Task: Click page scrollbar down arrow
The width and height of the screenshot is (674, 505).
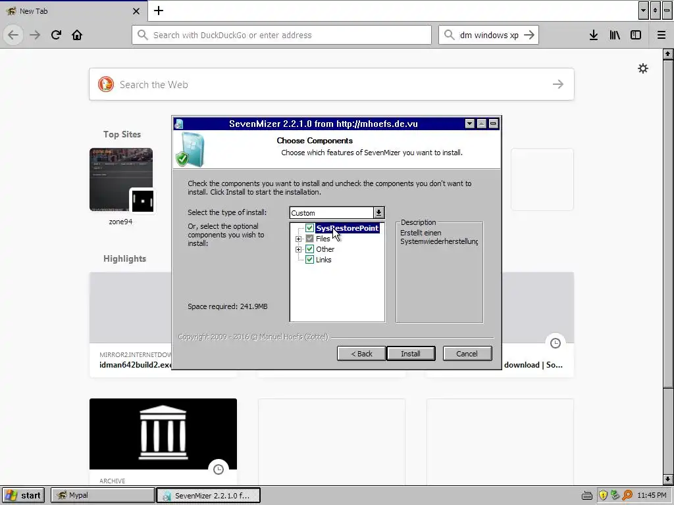Action: pos(667,479)
